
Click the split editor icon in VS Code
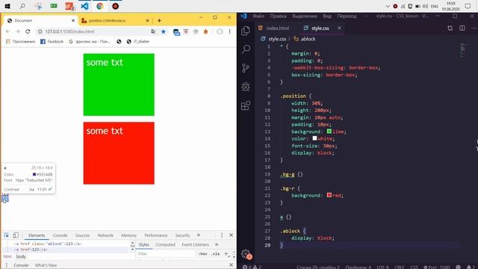tap(462, 28)
